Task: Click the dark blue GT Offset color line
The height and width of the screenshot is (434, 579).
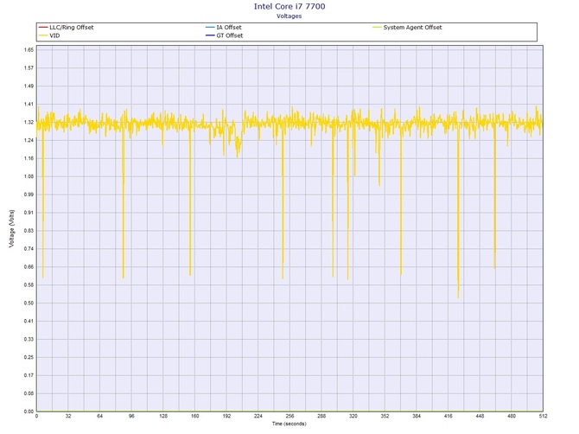Action: [x=210, y=35]
